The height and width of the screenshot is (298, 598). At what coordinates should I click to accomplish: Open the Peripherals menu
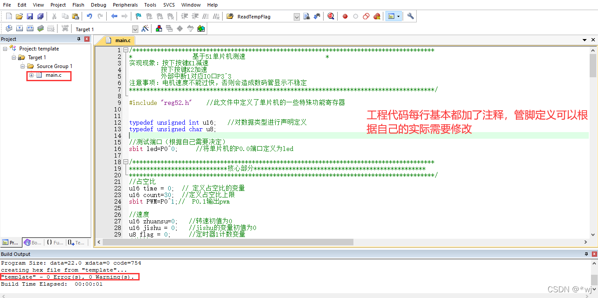click(x=125, y=5)
